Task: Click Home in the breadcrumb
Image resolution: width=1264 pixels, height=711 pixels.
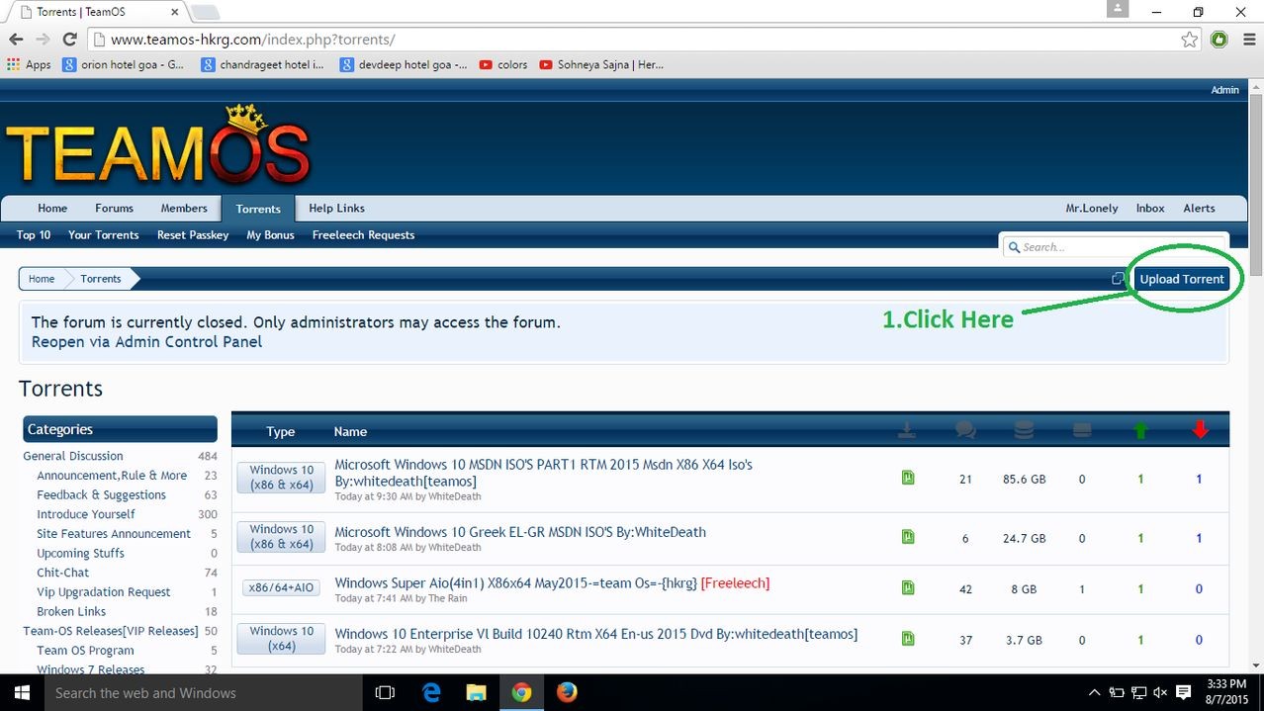Action: (42, 279)
